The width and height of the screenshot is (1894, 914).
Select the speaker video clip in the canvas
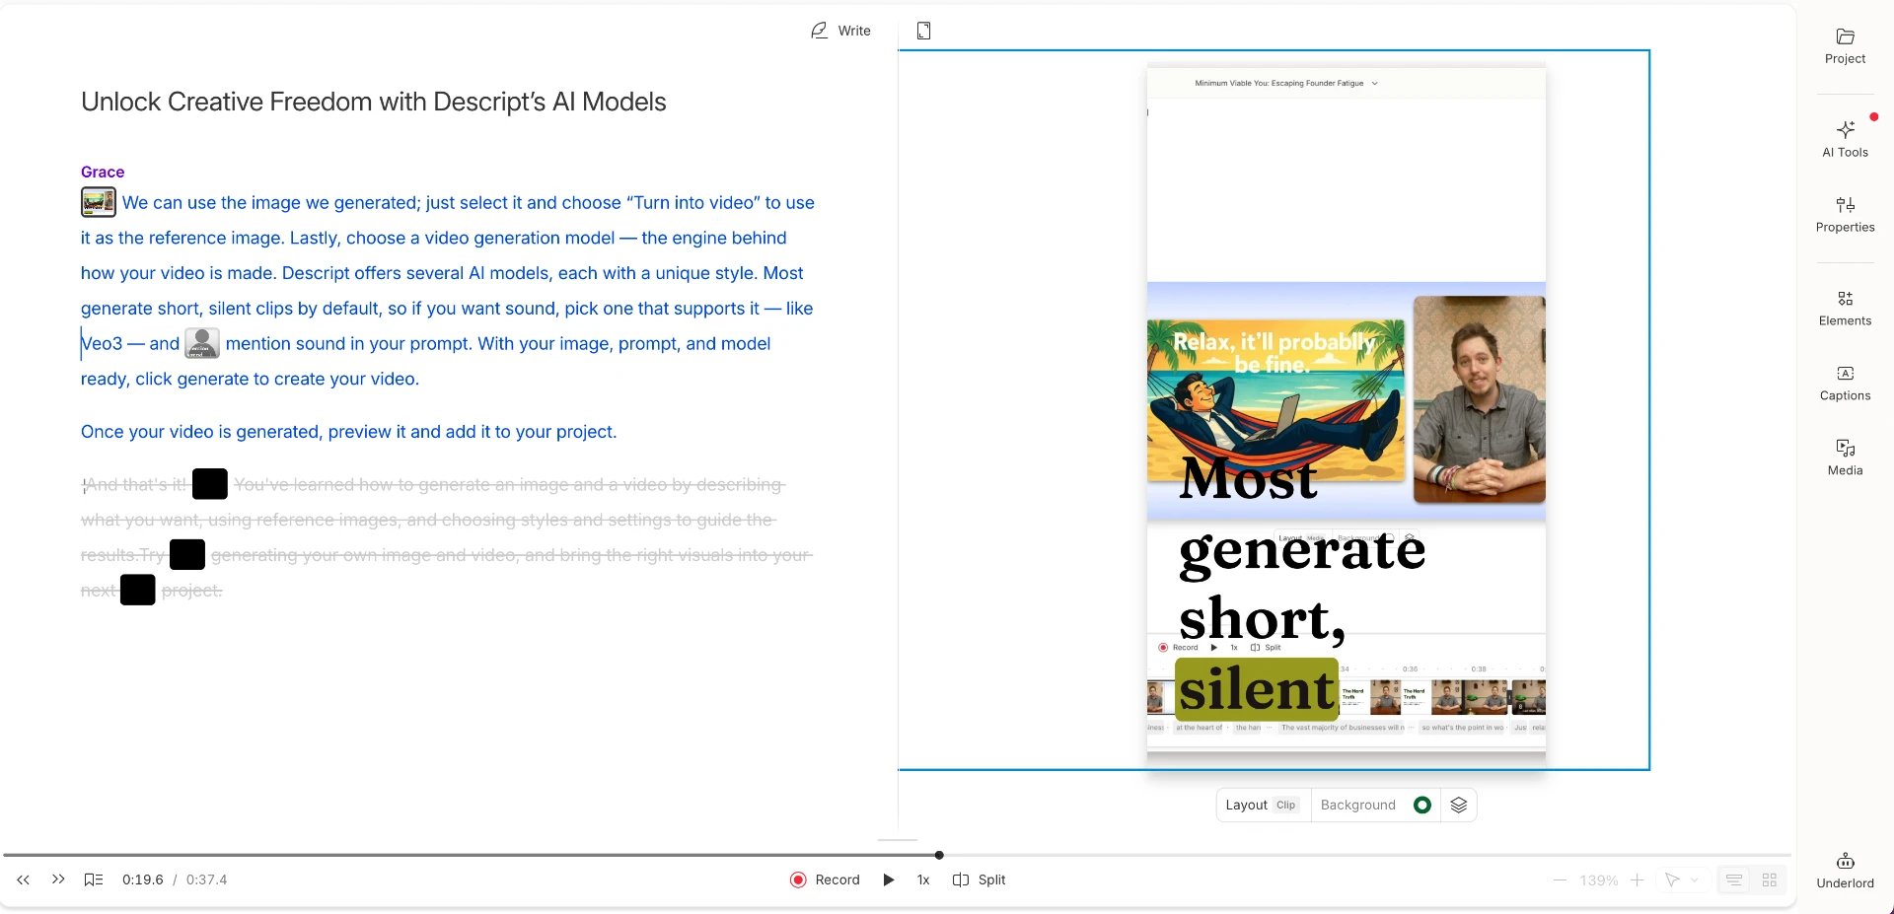1479,399
